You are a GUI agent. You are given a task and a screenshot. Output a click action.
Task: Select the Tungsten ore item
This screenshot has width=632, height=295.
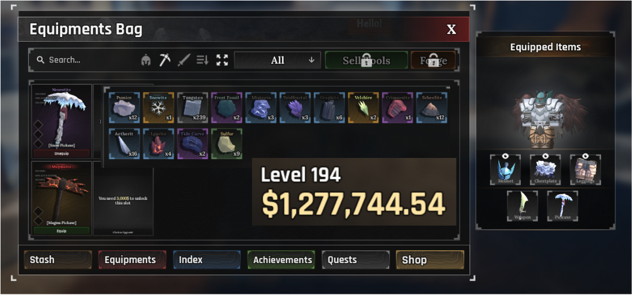coord(193,108)
